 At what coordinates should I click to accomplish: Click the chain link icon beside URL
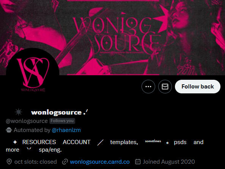(x=65, y=162)
